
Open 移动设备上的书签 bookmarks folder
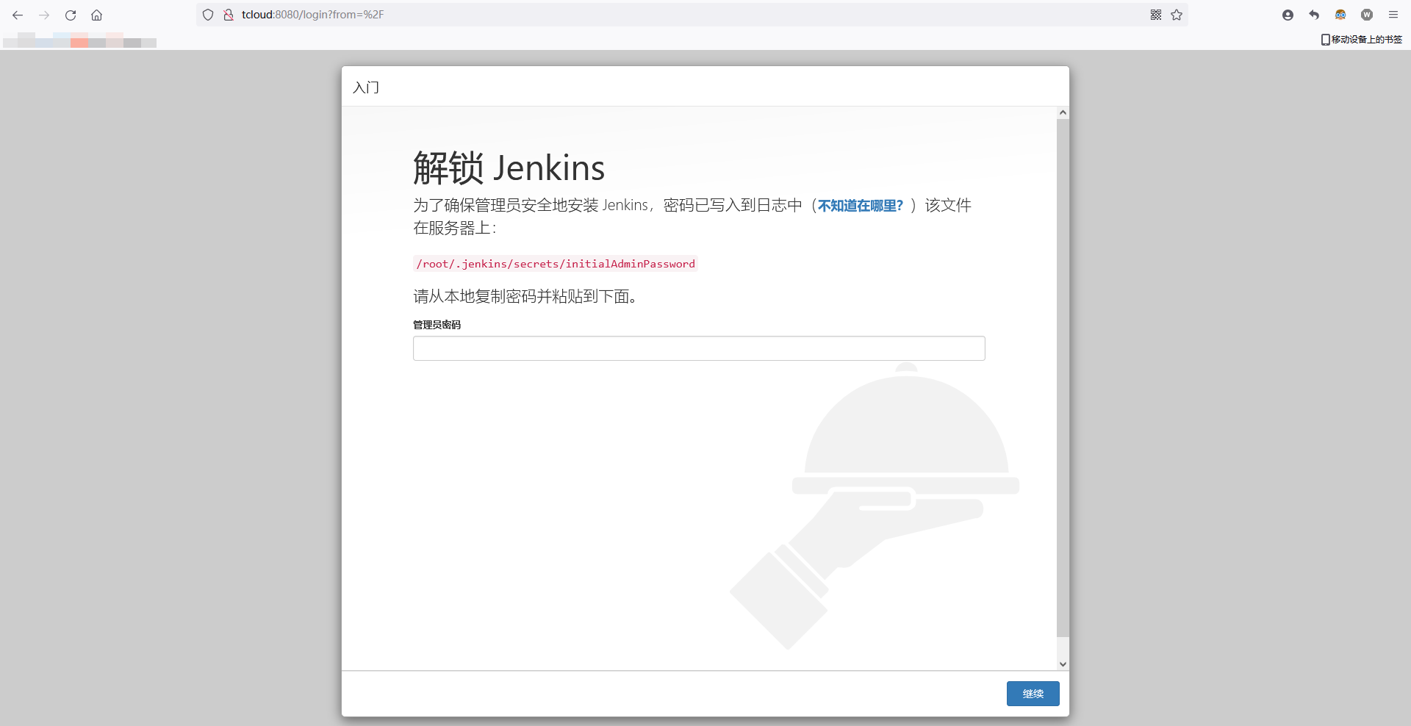1362,40
